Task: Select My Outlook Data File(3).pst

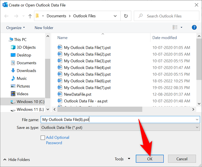Action: [x=87, y=61]
